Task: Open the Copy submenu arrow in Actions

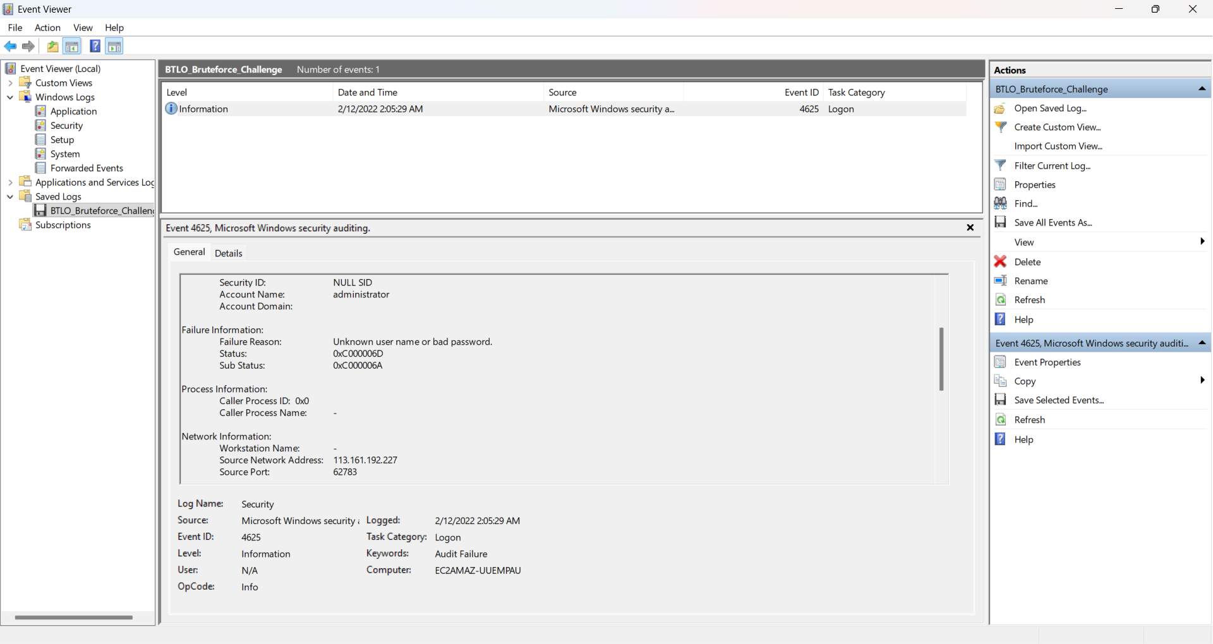Action: [1202, 380]
